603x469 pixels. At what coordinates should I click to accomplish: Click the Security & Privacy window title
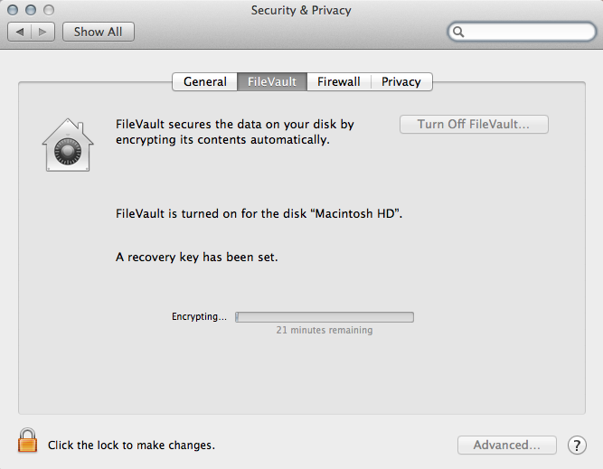(301, 10)
